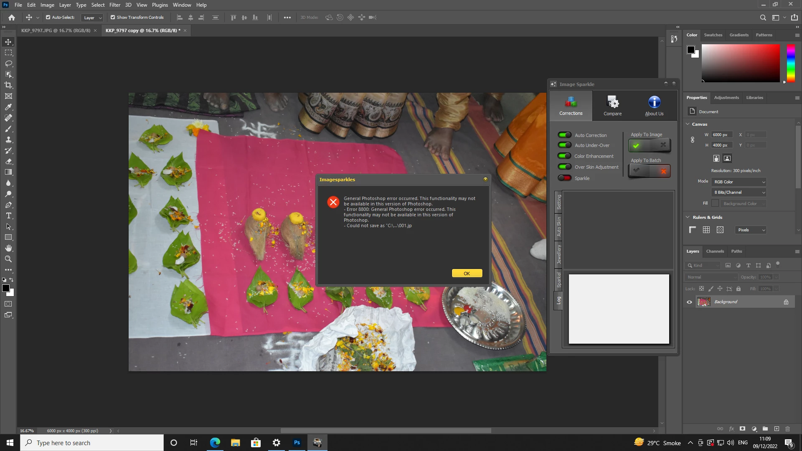The width and height of the screenshot is (802, 451).
Task: Toggle the Auto Correction switch
Action: [x=565, y=135]
